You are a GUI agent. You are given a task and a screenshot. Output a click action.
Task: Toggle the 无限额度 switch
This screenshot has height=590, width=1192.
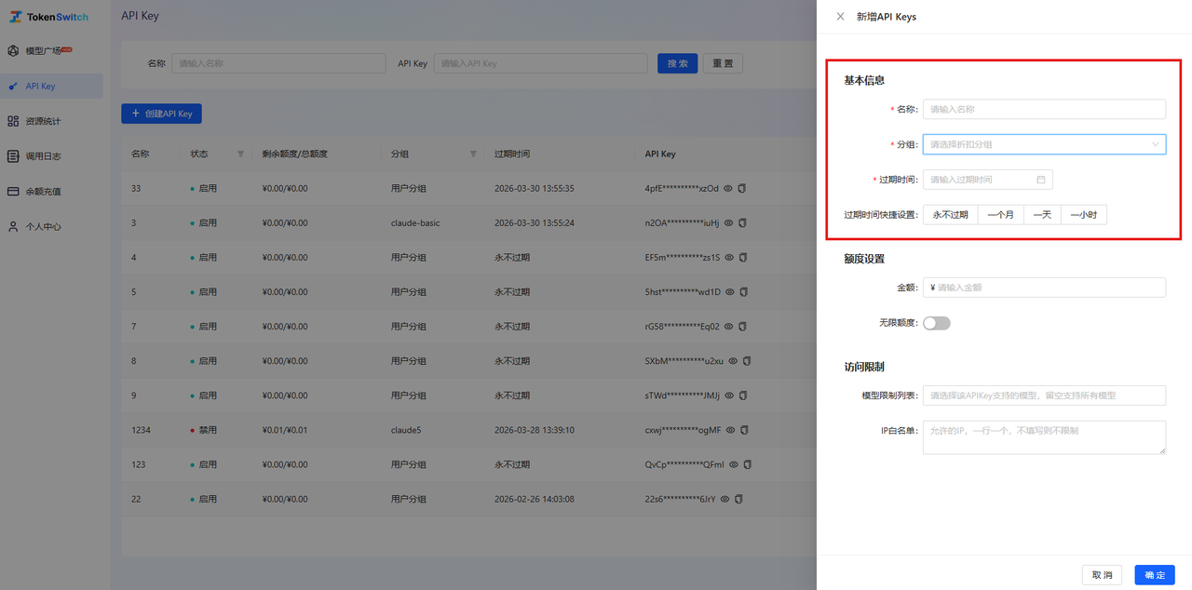937,323
